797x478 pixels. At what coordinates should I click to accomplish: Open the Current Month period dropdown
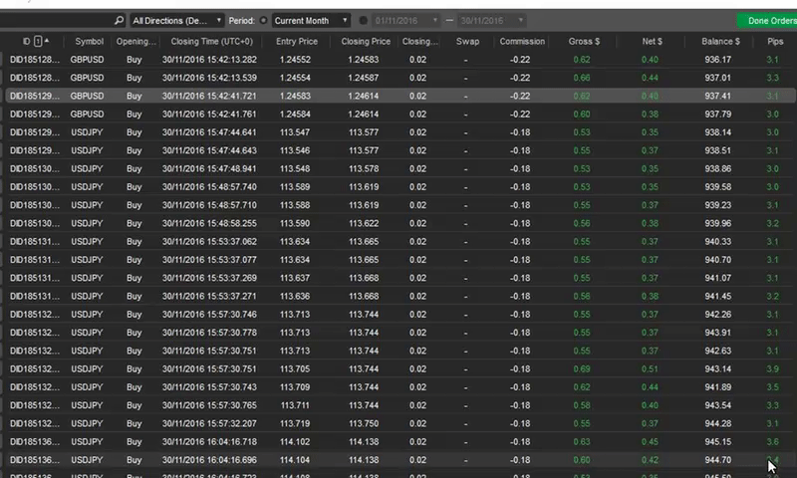click(x=311, y=20)
